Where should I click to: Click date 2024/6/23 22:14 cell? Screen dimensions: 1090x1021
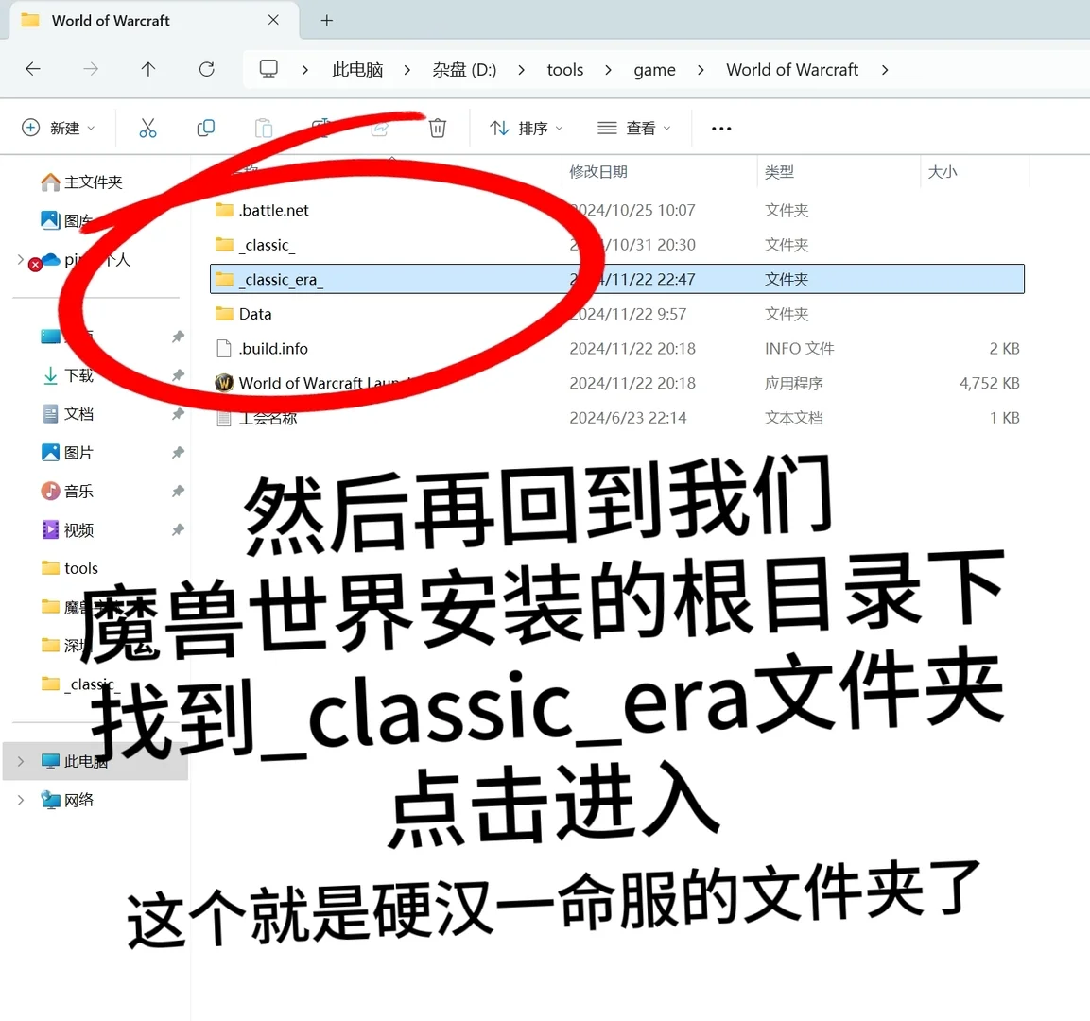pyautogui.click(x=628, y=418)
